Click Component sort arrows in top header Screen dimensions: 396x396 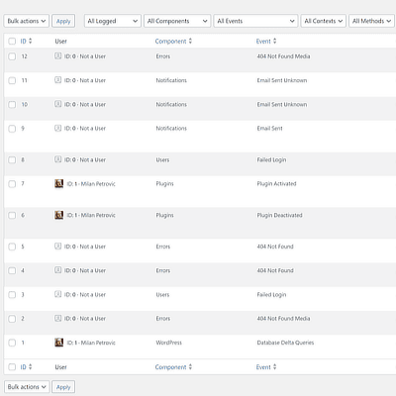click(x=190, y=41)
